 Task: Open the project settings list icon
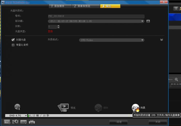[7, 122]
